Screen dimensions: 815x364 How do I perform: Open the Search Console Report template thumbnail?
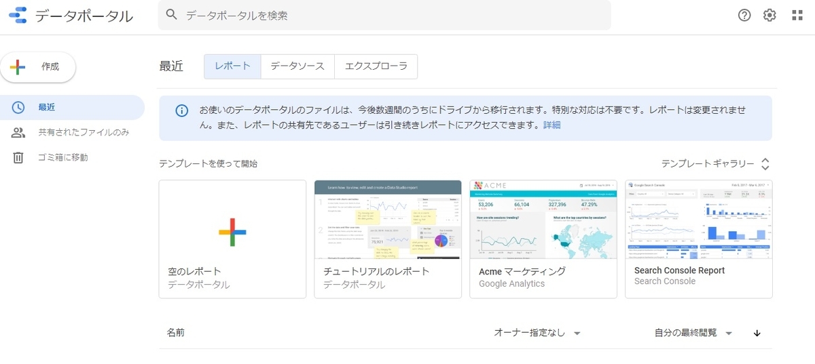click(699, 219)
